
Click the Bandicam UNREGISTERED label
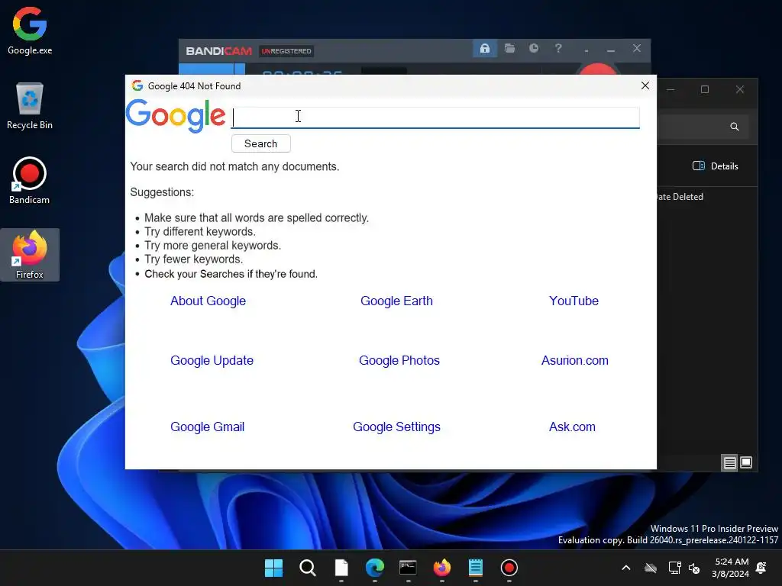[286, 51]
